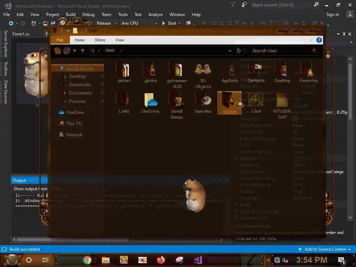Select the ci.bat file

256,103
